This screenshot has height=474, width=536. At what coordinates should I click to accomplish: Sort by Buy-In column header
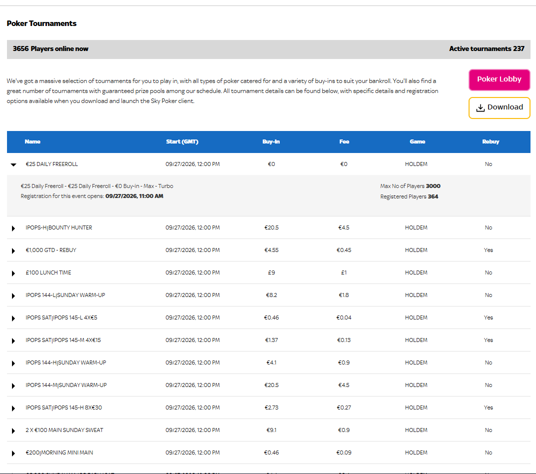point(271,141)
